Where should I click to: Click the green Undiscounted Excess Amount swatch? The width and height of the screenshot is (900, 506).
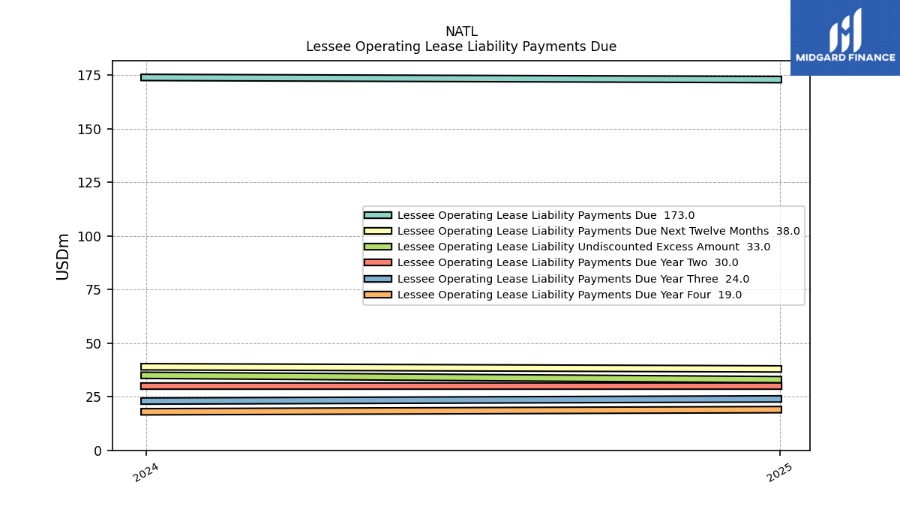point(378,247)
